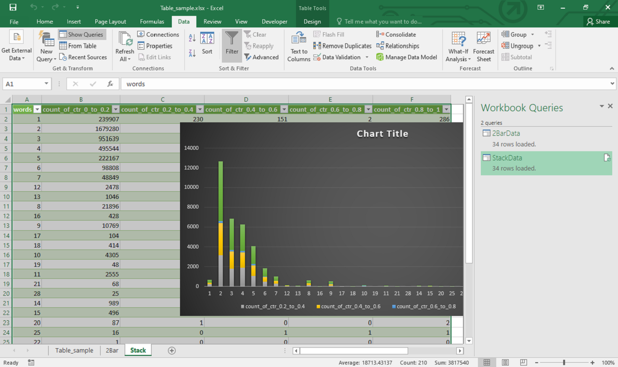Toggle Show Queries button
This screenshot has height=367, width=618.
pos(81,34)
